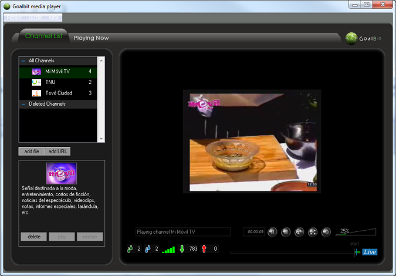Select Mi Móvil TV in channel list
Viewport: 396px width, 276px height.
click(x=58, y=72)
